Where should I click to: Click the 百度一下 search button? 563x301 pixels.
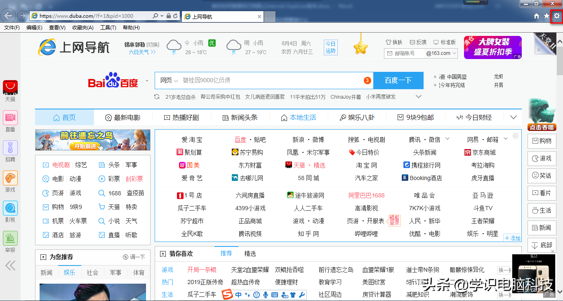pos(398,81)
